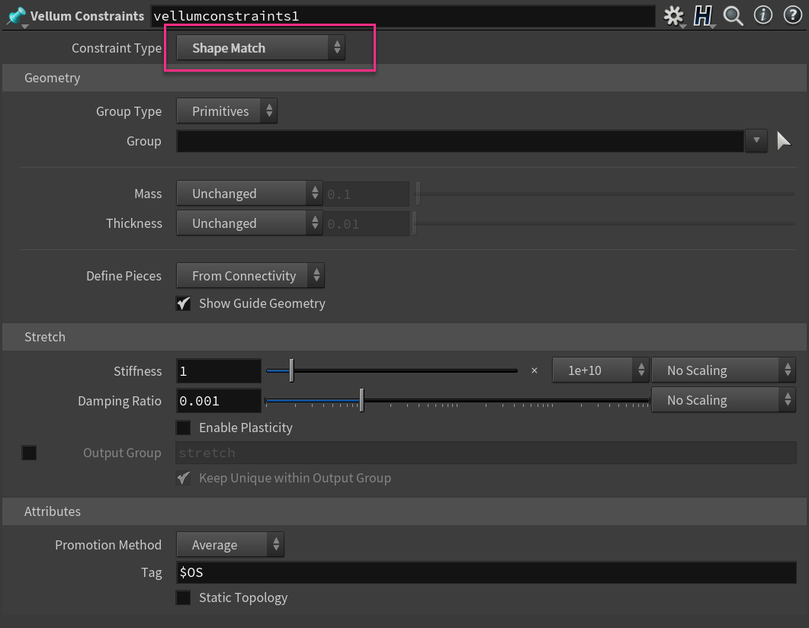Toggle Show Guide Geometry checkbox
The width and height of the screenshot is (809, 628).
pyautogui.click(x=183, y=303)
